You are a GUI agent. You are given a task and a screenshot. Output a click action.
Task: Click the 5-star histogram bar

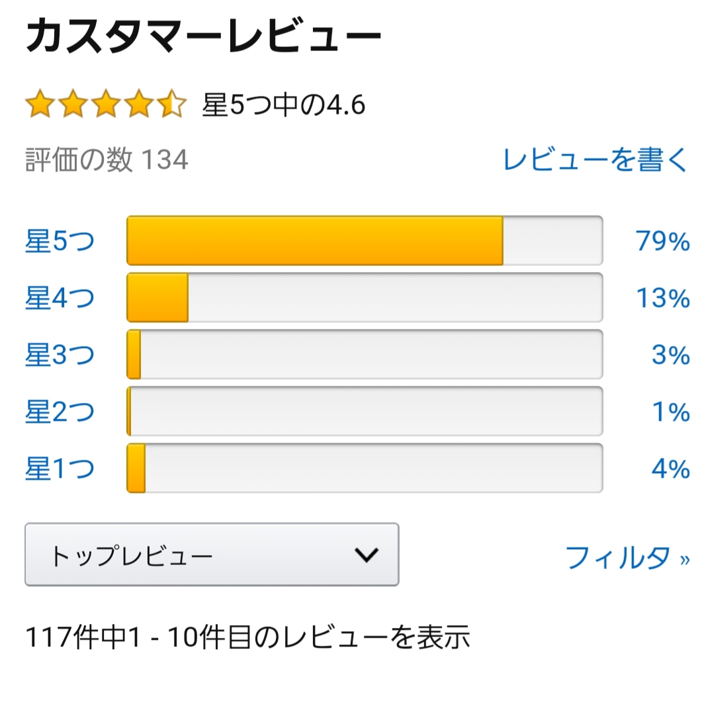point(365,241)
